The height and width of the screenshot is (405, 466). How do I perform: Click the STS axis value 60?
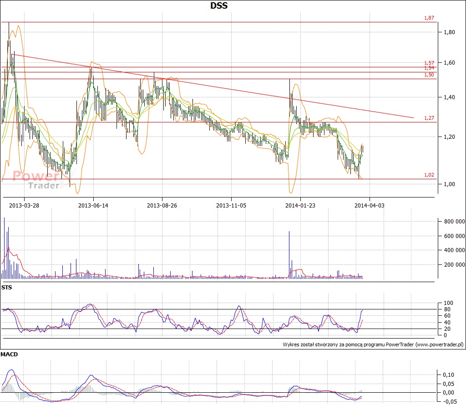447,315
